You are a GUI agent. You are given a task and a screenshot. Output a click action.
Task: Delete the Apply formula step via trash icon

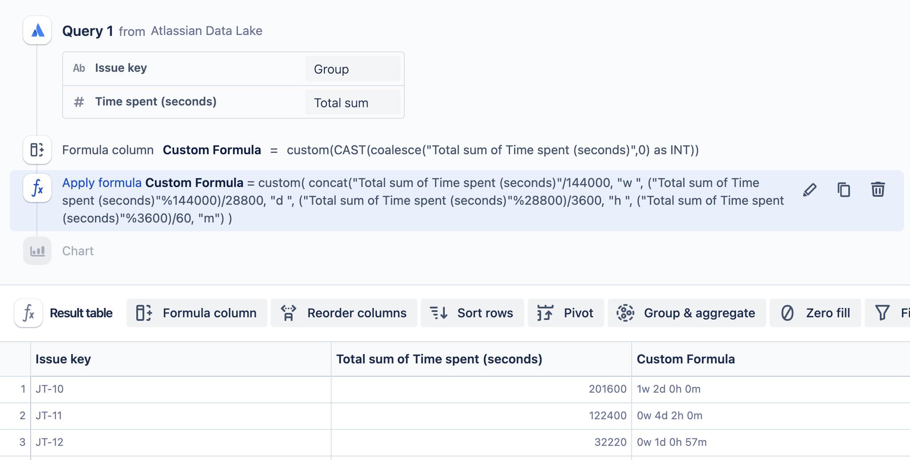[x=878, y=190]
